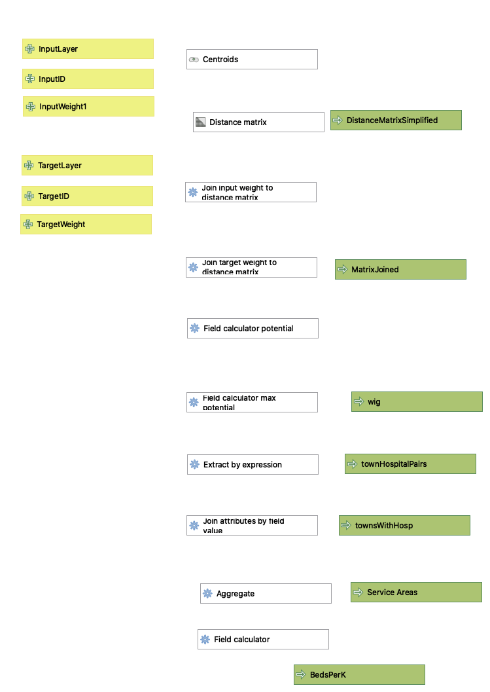The image size is (490, 692).
Task: Click the Centroids algorithm icon
Action: pos(194,60)
